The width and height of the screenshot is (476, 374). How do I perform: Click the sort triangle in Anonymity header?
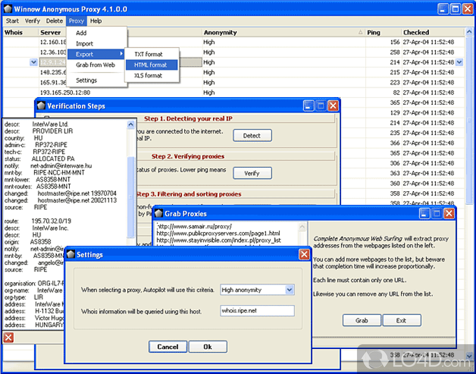[x=361, y=32]
